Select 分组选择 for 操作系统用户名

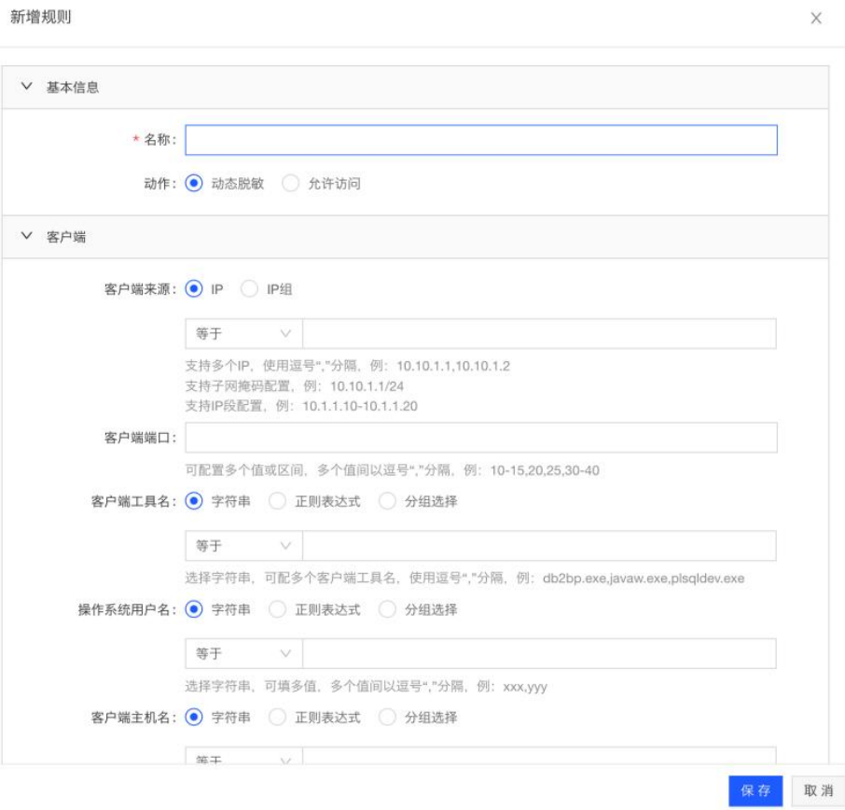click(x=387, y=609)
